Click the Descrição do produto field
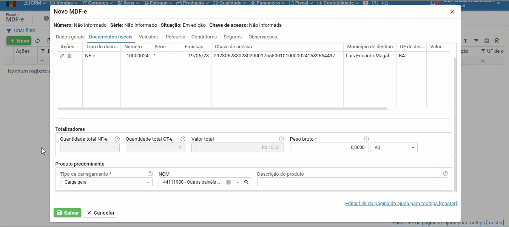 tap(353, 182)
